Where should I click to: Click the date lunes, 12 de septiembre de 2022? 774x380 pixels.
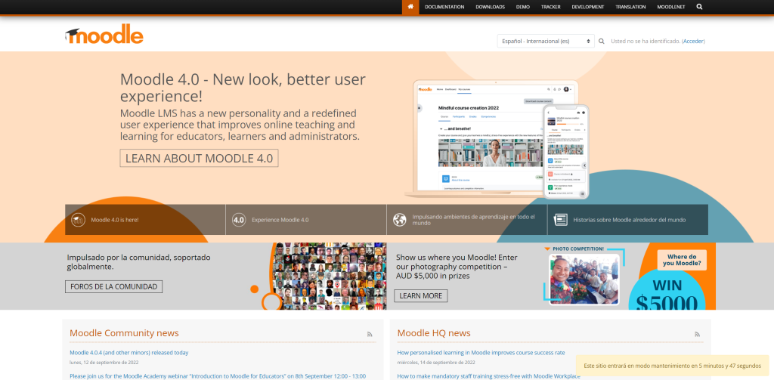[x=104, y=362]
